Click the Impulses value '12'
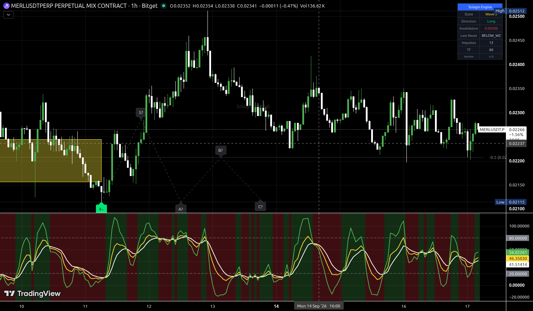The height and width of the screenshot is (311, 533). pyautogui.click(x=491, y=43)
